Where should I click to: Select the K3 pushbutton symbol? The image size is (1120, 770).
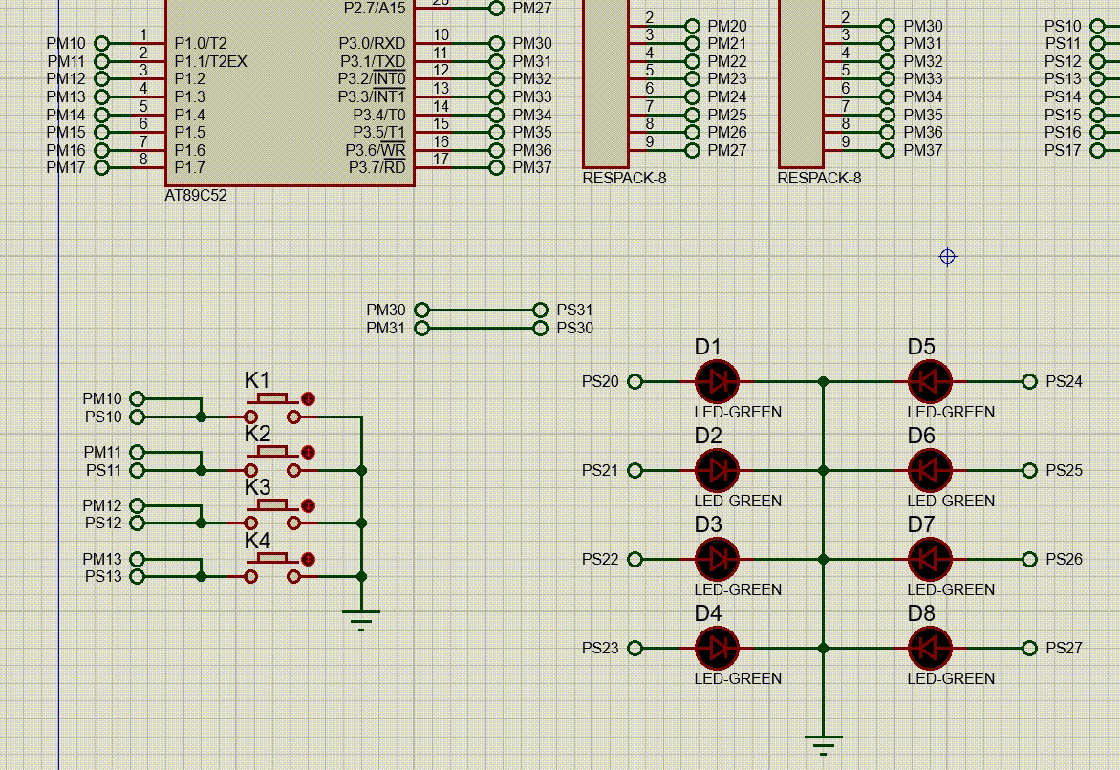pos(272,514)
